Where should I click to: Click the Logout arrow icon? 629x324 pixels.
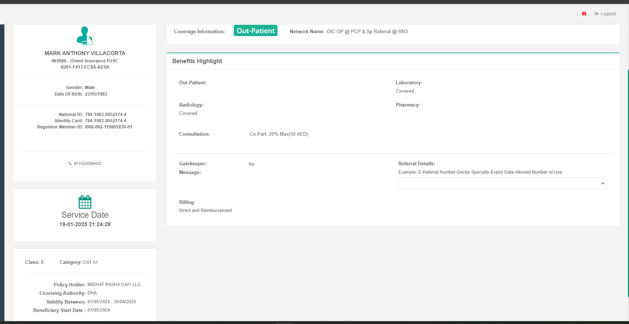[596, 14]
